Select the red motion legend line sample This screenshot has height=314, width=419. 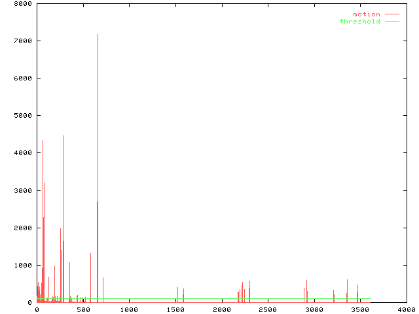pyautogui.click(x=392, y=14)
